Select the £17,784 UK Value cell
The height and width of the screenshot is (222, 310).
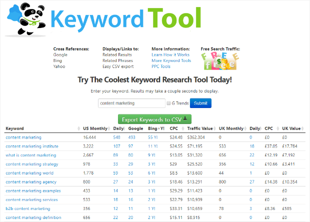tap(289, 146)
